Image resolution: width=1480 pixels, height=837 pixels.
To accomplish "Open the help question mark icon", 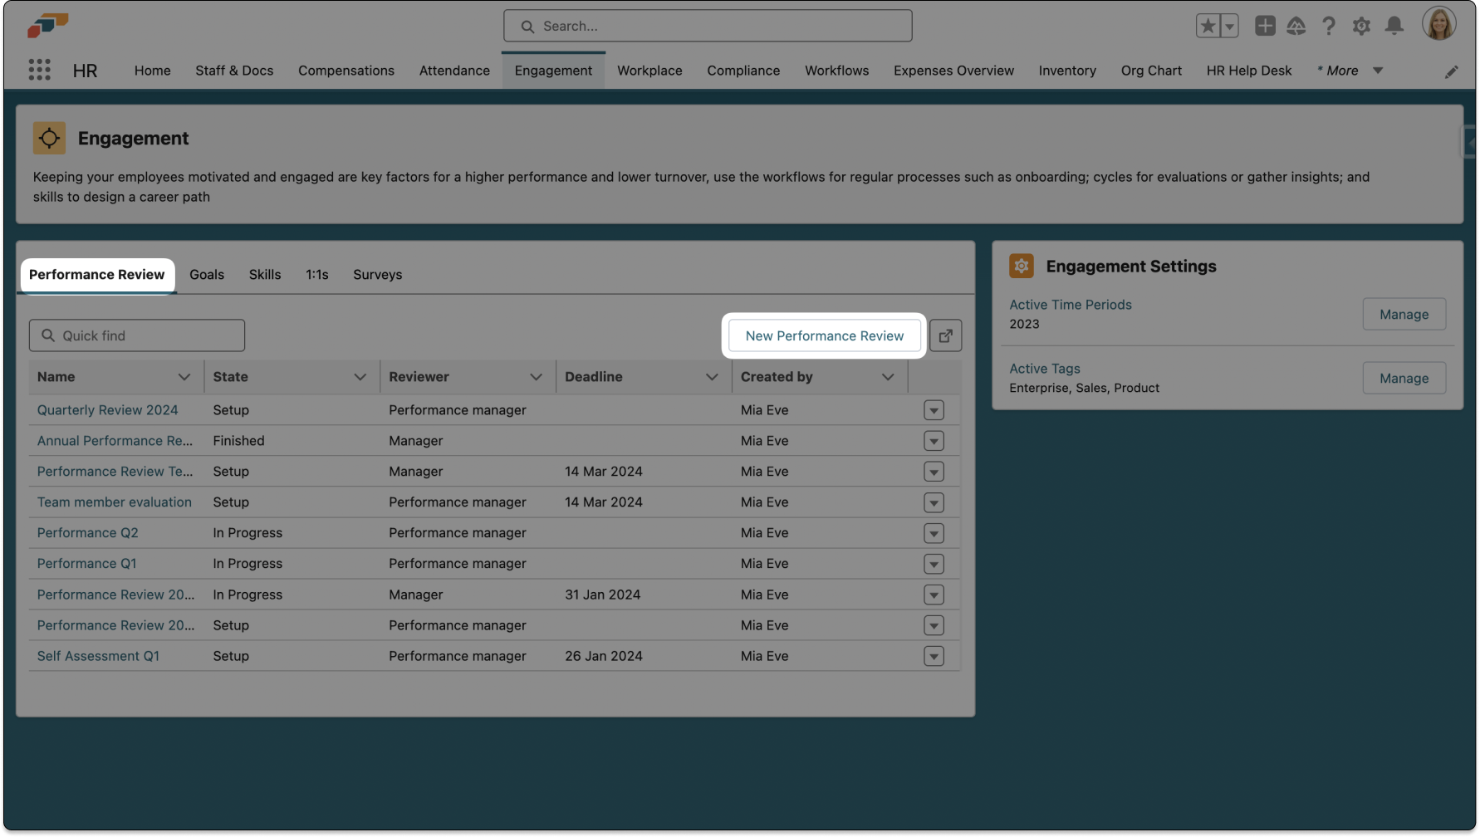I will [x=1329, y=26].
